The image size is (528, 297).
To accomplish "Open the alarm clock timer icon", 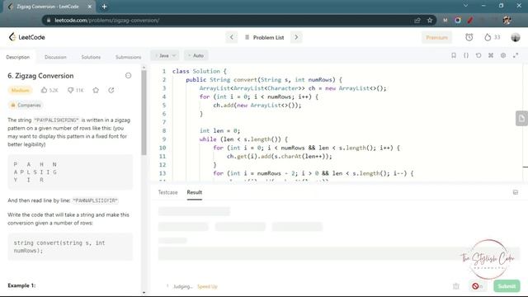I will pyautogui.click(x=469, y=37).
